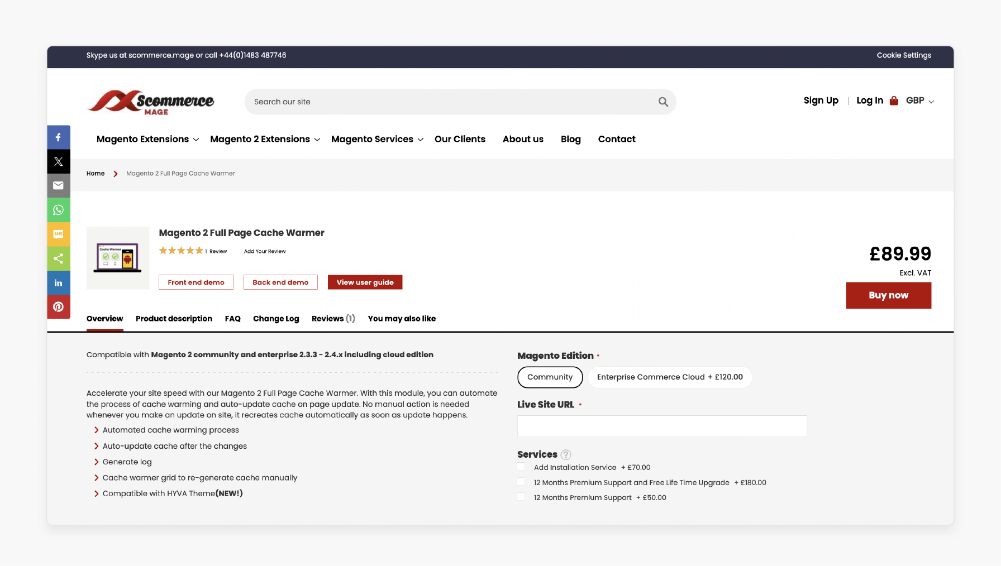The image size is (1001, 566).
Task: Share page on Facebook sidebar icon
Action: tap(58, 137)
